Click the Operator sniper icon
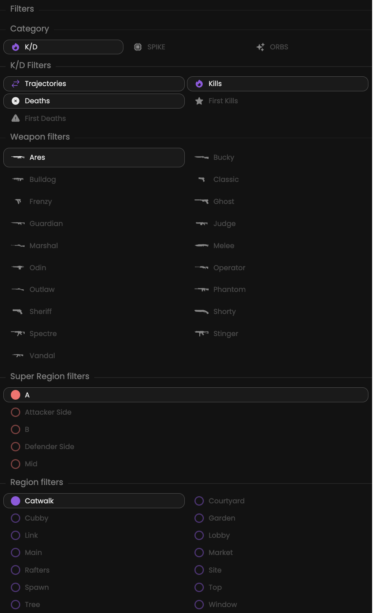The width and height of the screenshot is (374, 613). (x=202, y=268)
